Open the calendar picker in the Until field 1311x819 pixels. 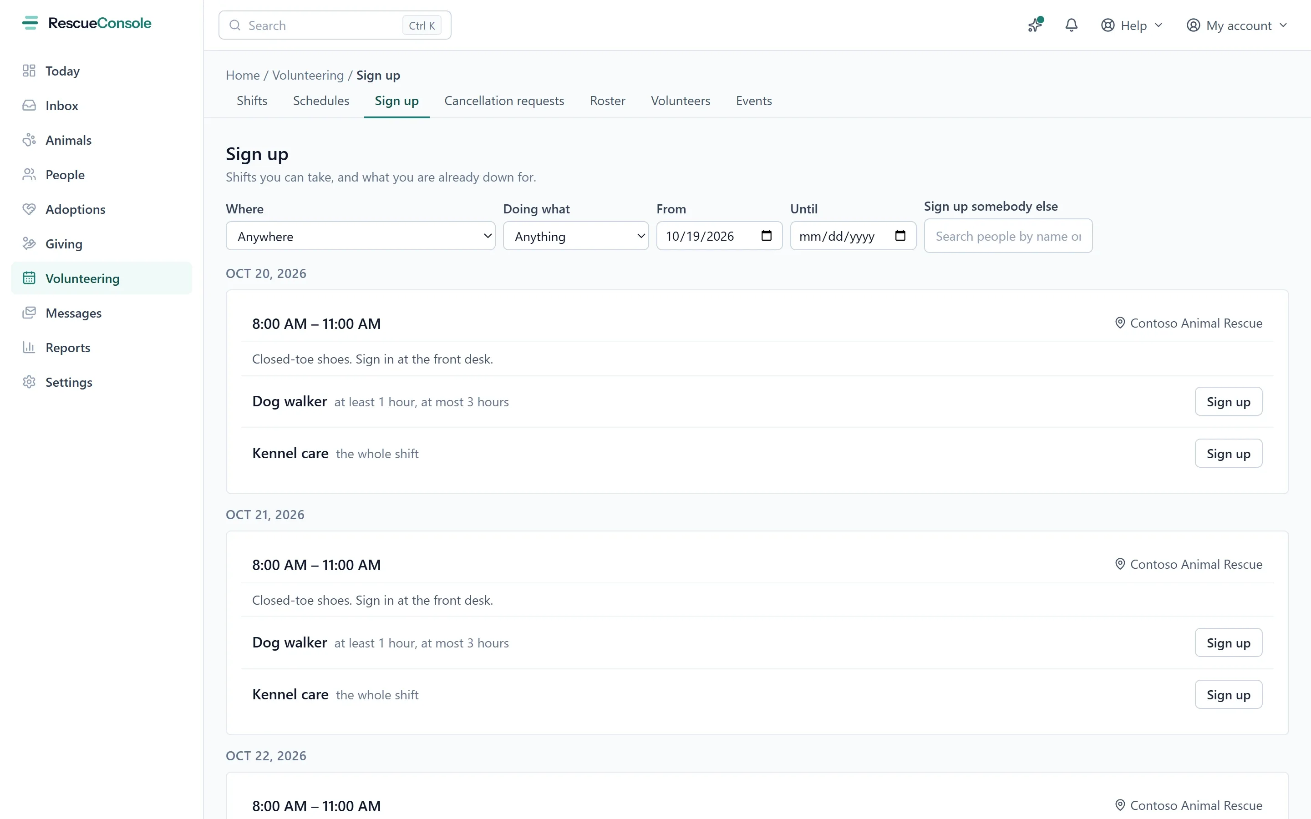(x=900, y=236)
